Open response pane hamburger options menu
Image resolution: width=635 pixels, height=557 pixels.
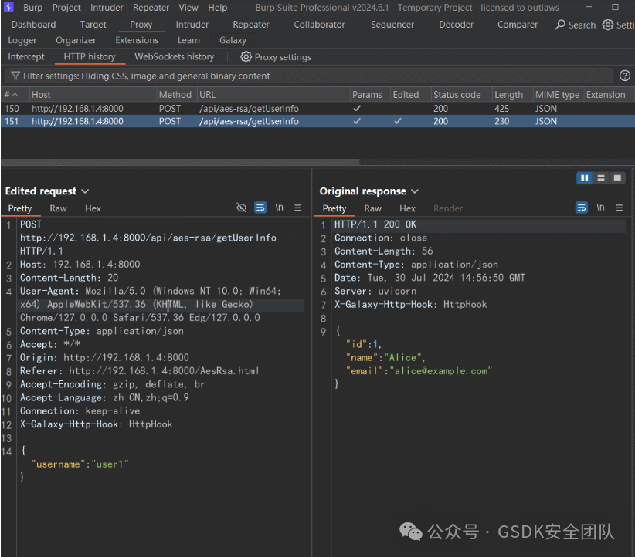620,208
